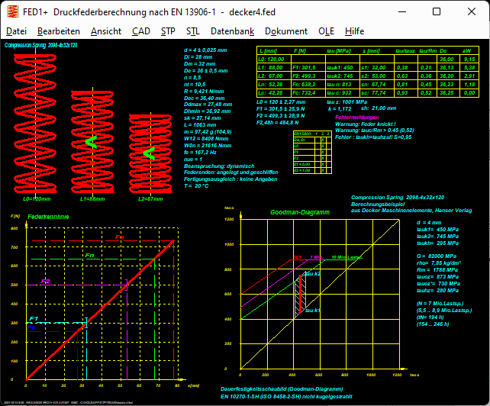Open the STL menu
This screenshot has width=490, height=406.
(x=193, y=31)
